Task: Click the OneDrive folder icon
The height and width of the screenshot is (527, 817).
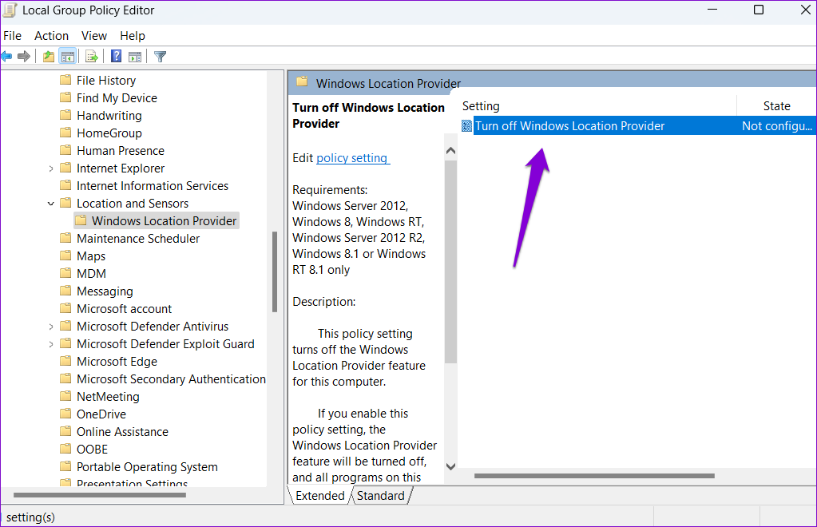Action: coord(65,414)
